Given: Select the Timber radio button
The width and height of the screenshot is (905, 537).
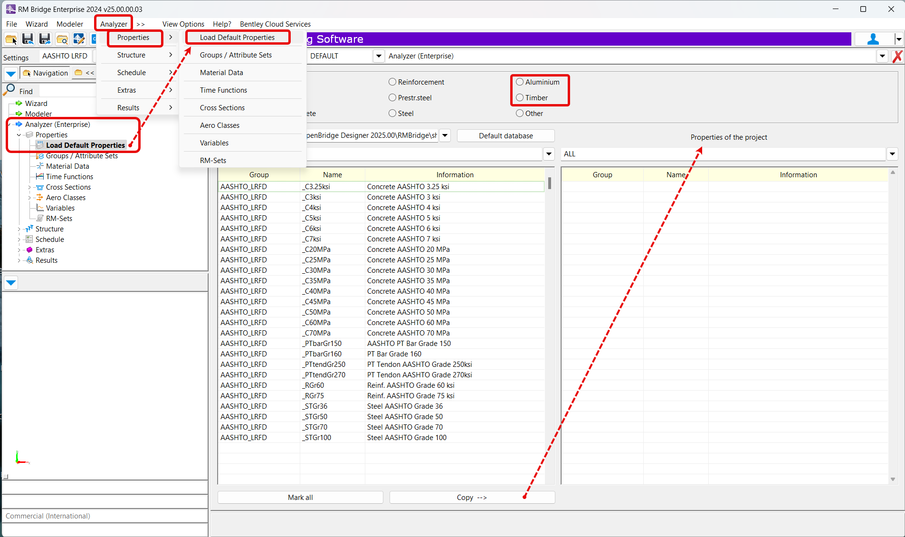Looking at the screenshot, I should point(520,97).
